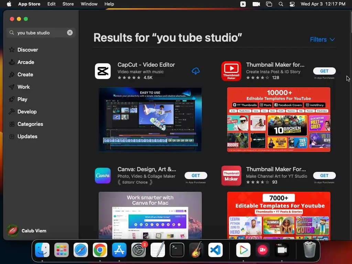
Task: View 10000+ Editable Templates screenshot
Action: pos(278,120)
